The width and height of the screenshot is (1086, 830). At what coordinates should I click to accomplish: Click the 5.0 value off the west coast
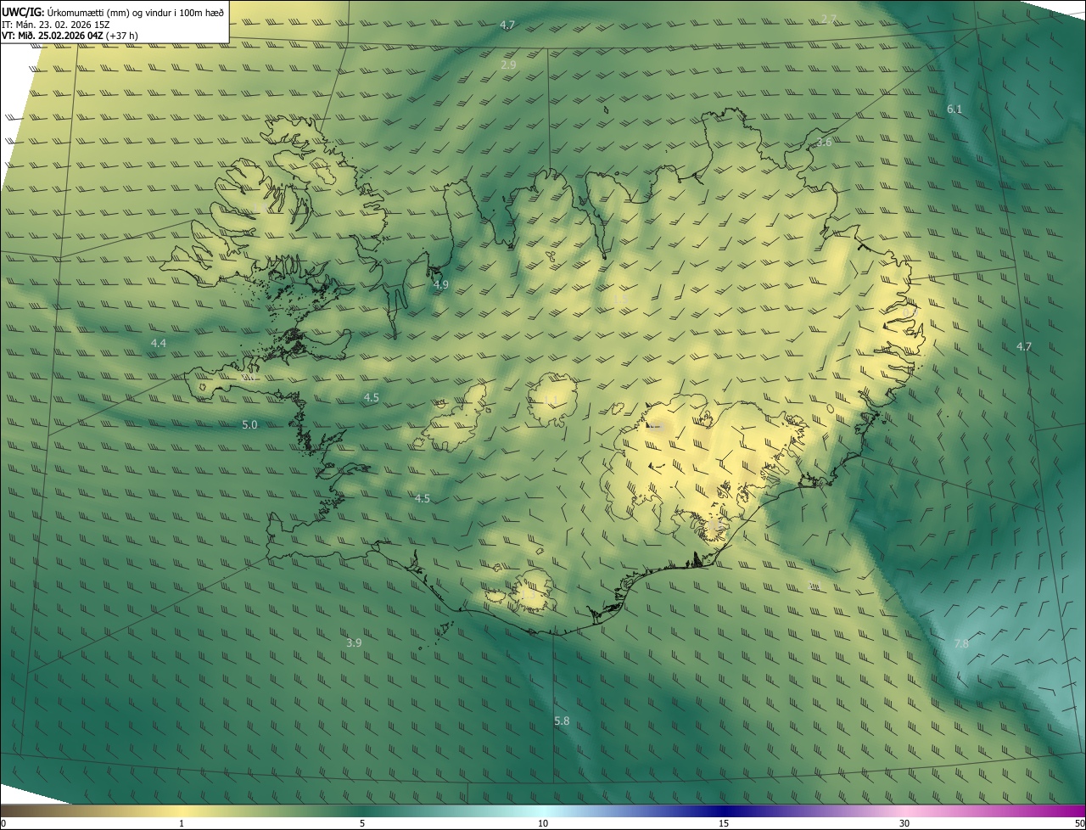tap(249, 424)
